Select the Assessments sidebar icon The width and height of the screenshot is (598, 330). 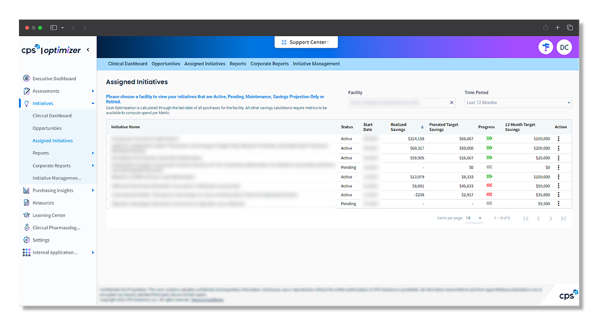click(x=26, y=91)
